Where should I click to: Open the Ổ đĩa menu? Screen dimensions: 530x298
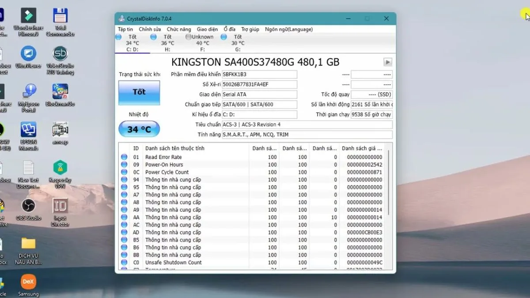[229, 30]
